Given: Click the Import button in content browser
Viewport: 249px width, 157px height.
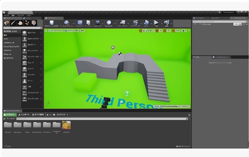Looking at the screenshot, I should click(x=24, y=115).
